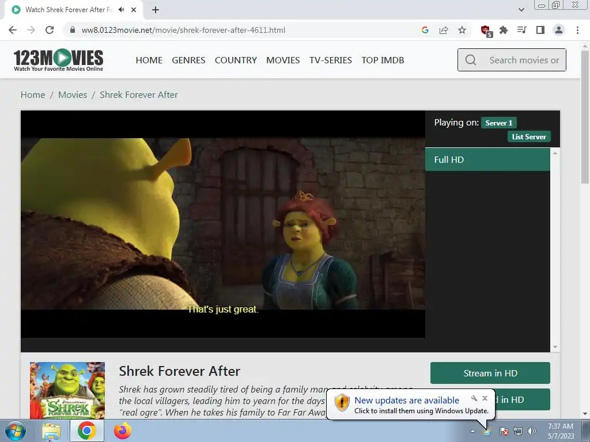
Task: Click the Chrome taskbar icon
Action: click(x=86, y=430)
